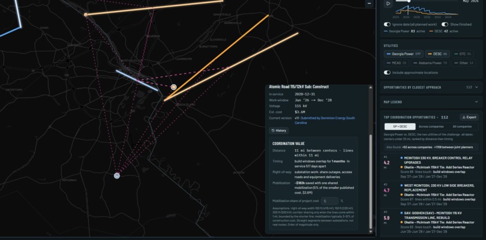Image resolution: width=486 pixels, height=240 pixels.
Task: Expand Opportunities by Closest Approach section
Action: coord(431,88)
